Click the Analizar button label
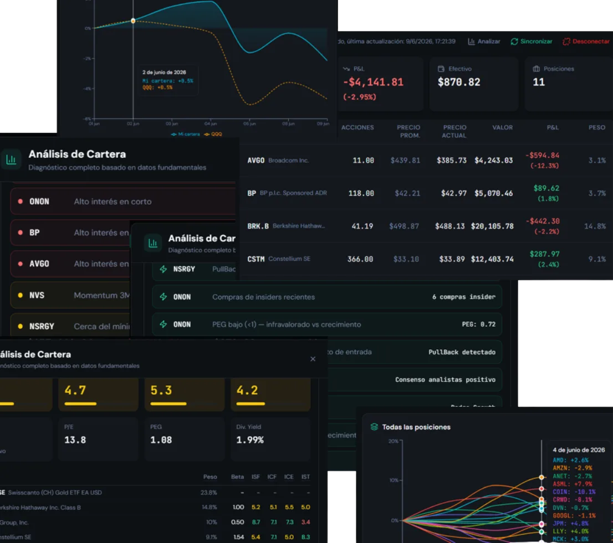 489,42
